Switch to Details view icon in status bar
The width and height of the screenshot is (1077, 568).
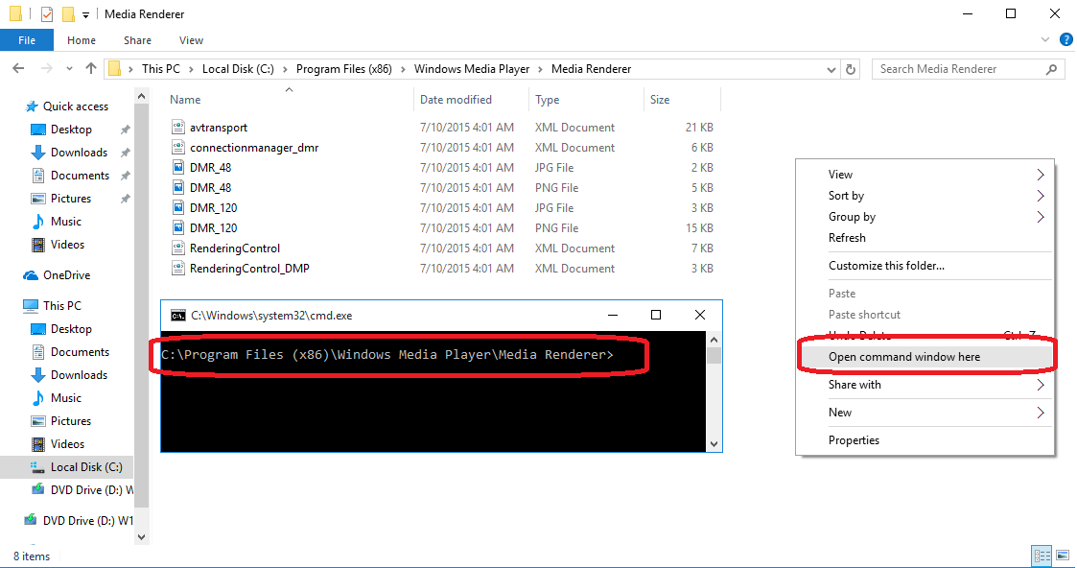(x=1042, y=556)
